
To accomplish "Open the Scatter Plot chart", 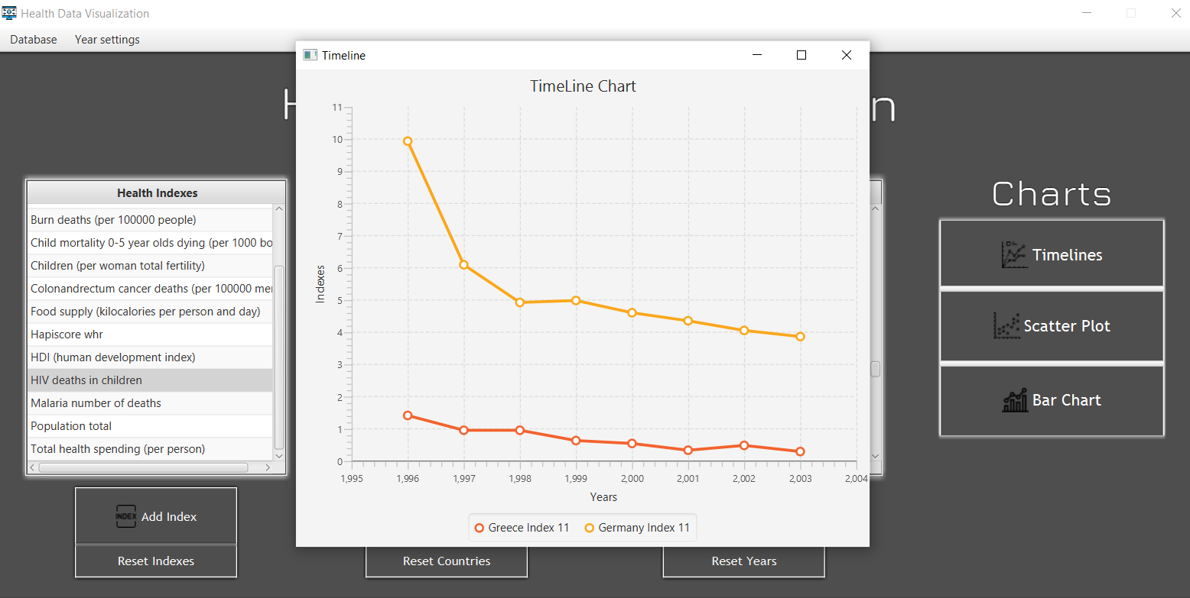I will tap(1052, 325).
